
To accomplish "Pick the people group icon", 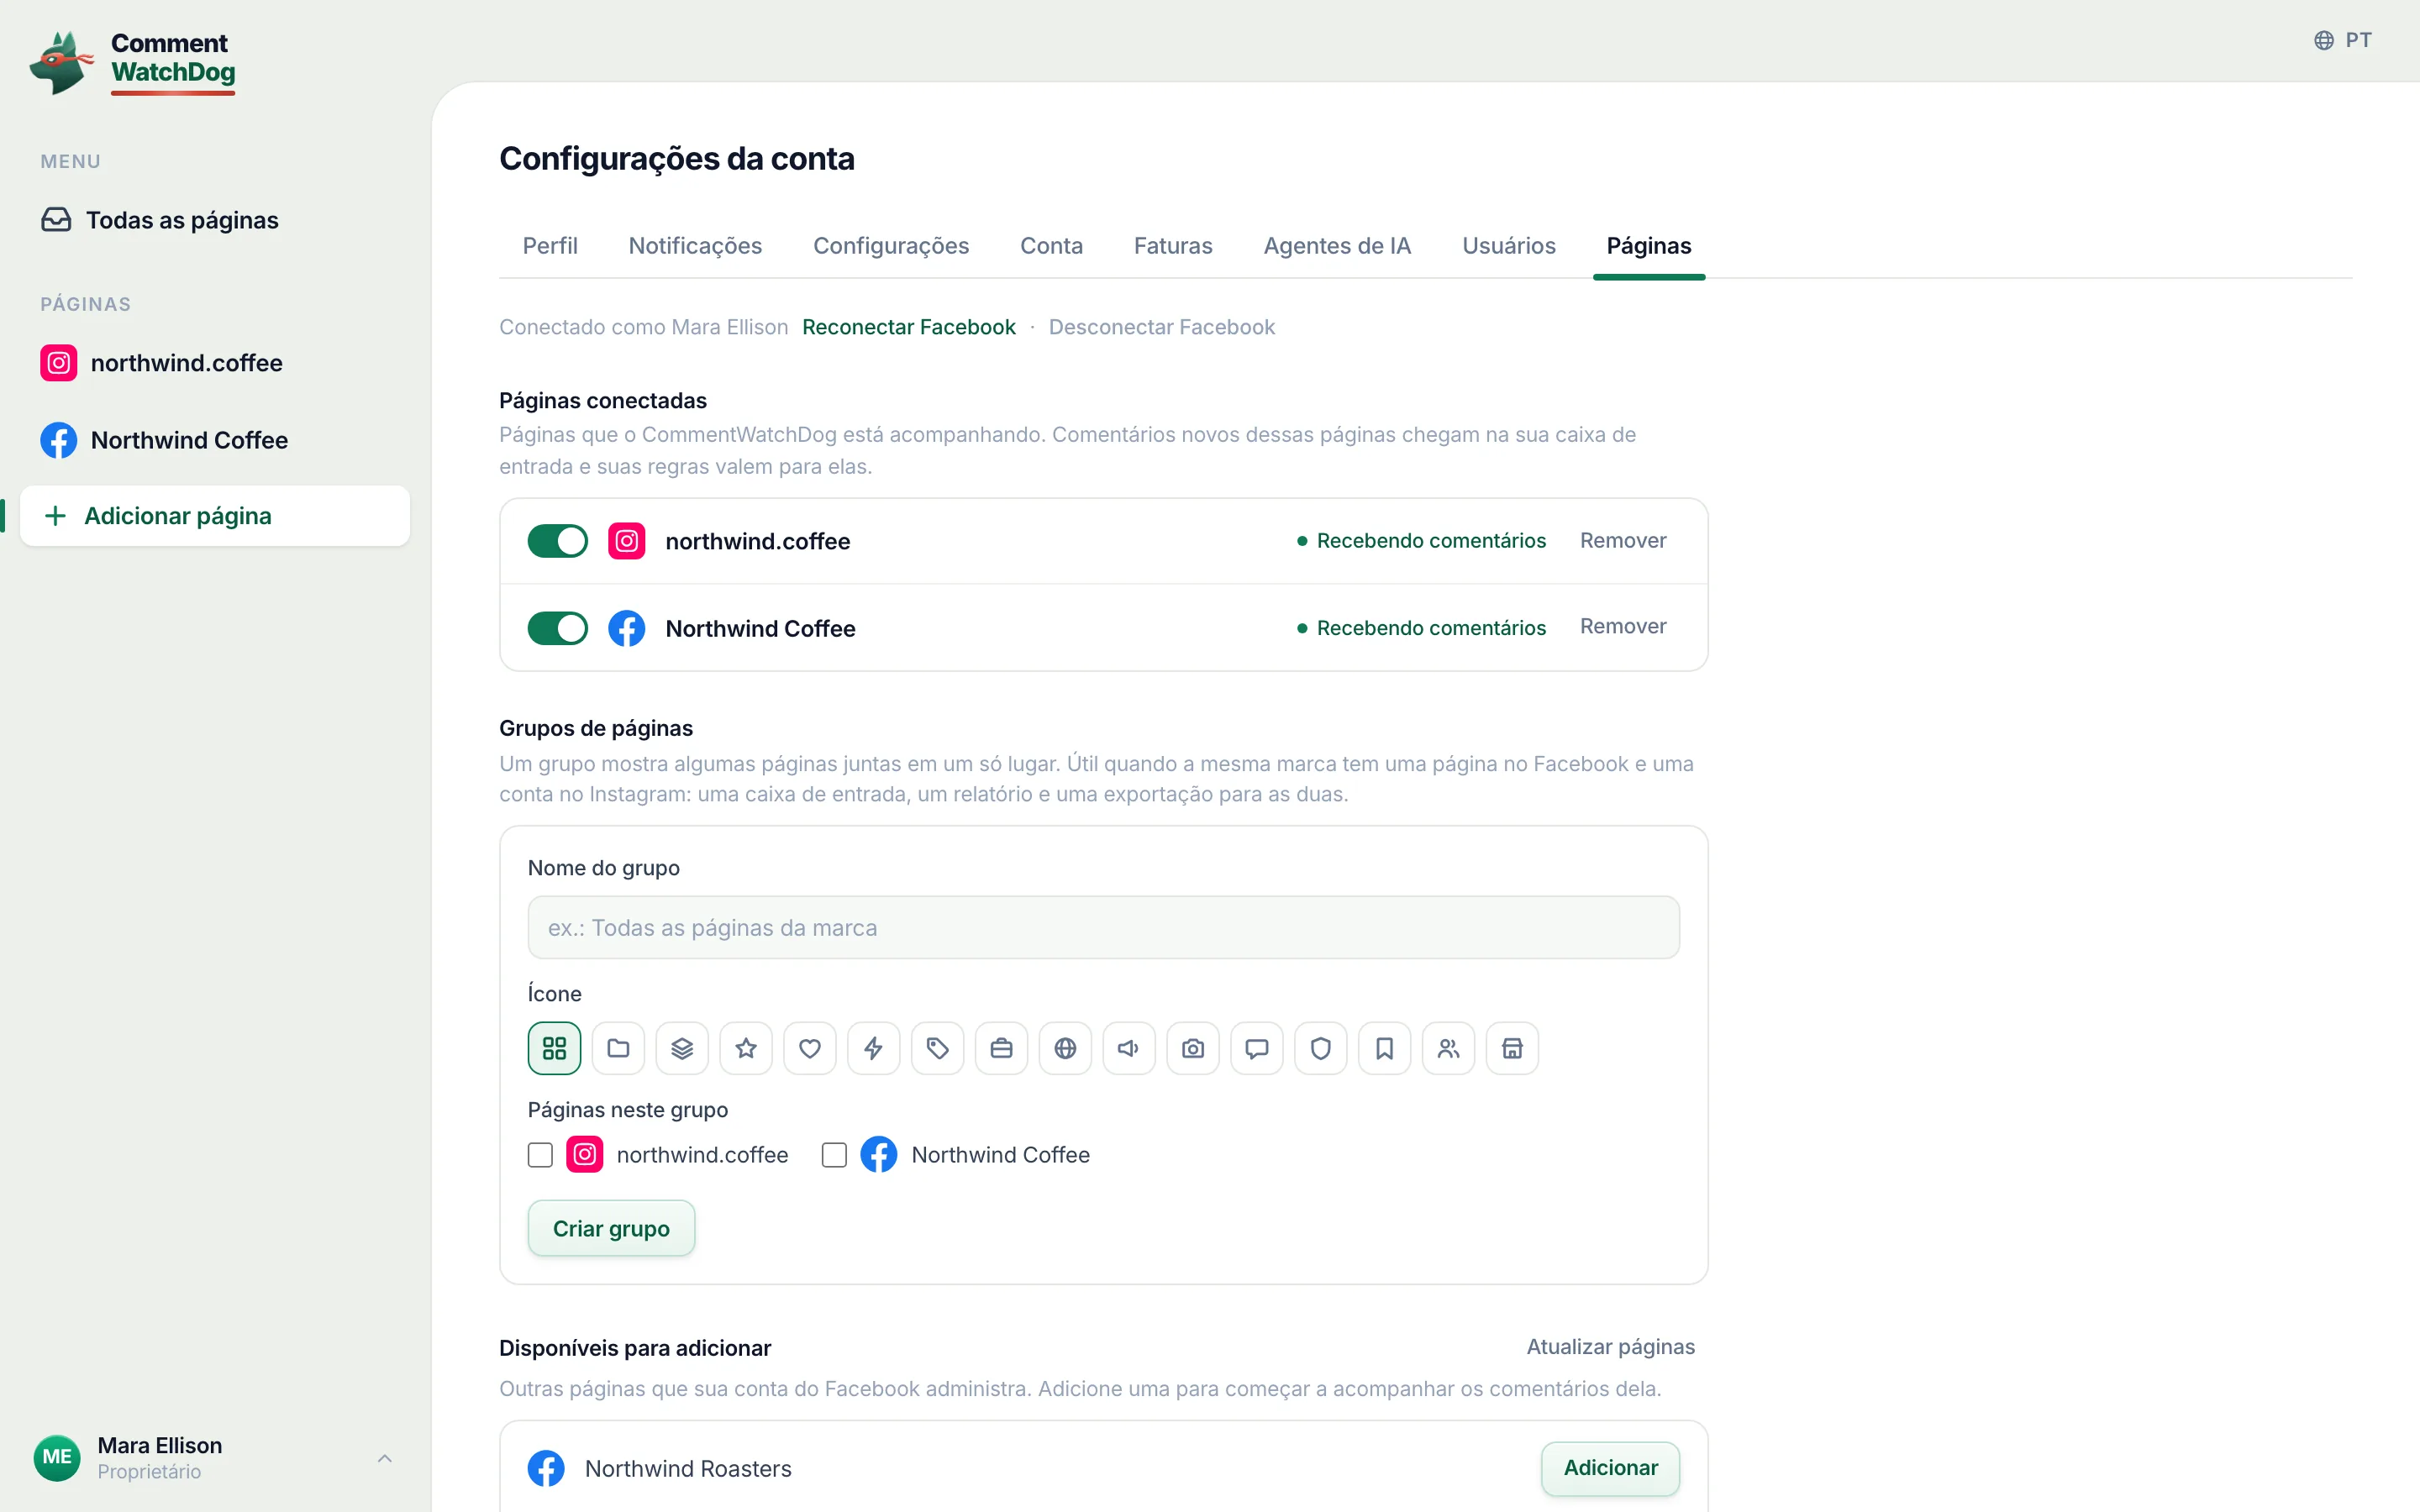I will click(1449, 1048).
